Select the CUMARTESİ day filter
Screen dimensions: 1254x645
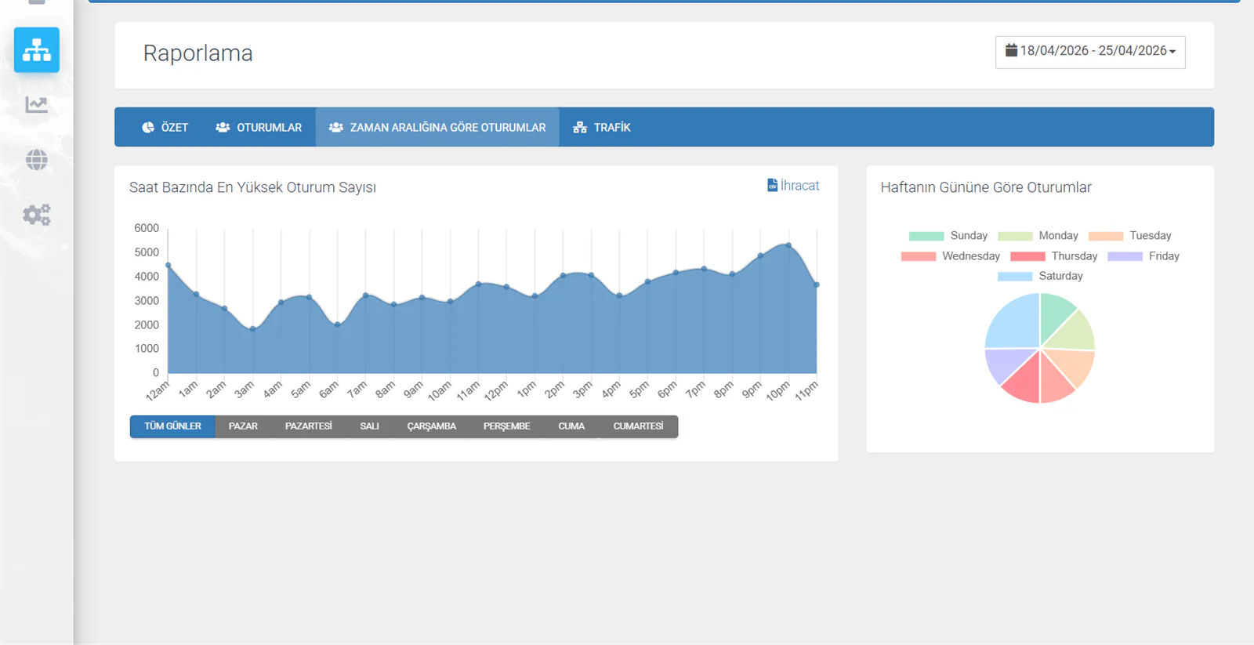[638, 426]
